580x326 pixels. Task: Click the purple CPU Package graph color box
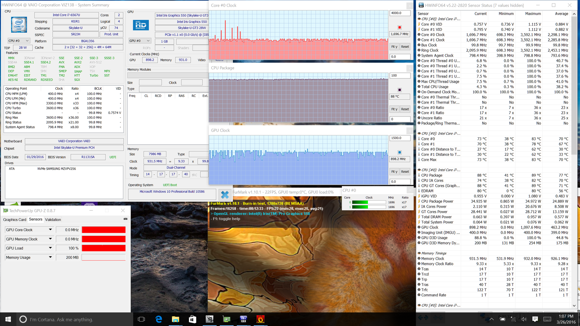(399, 90)
